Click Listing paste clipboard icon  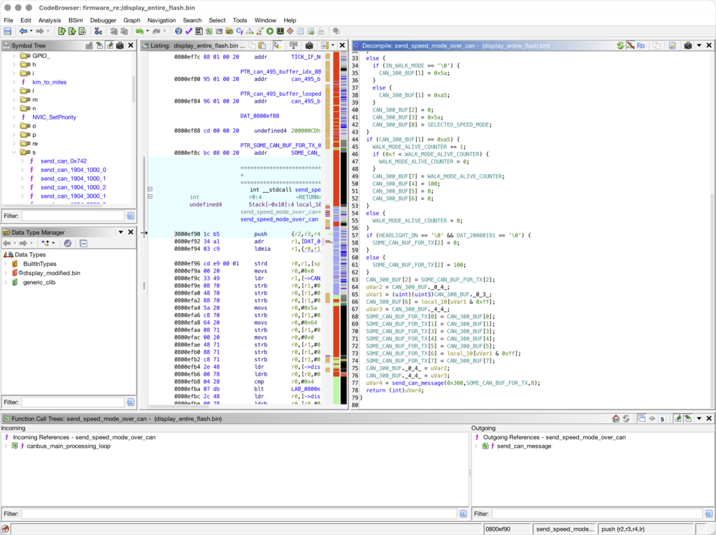(x=262, y=45)
